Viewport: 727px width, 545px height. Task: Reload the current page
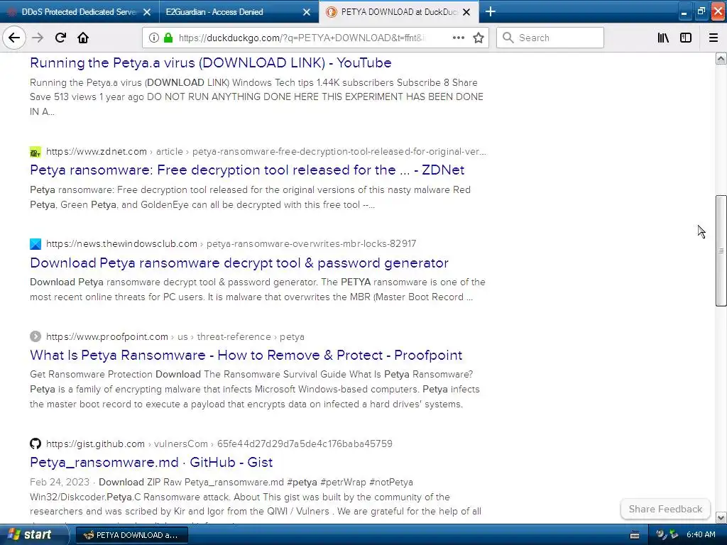point(60,38)
